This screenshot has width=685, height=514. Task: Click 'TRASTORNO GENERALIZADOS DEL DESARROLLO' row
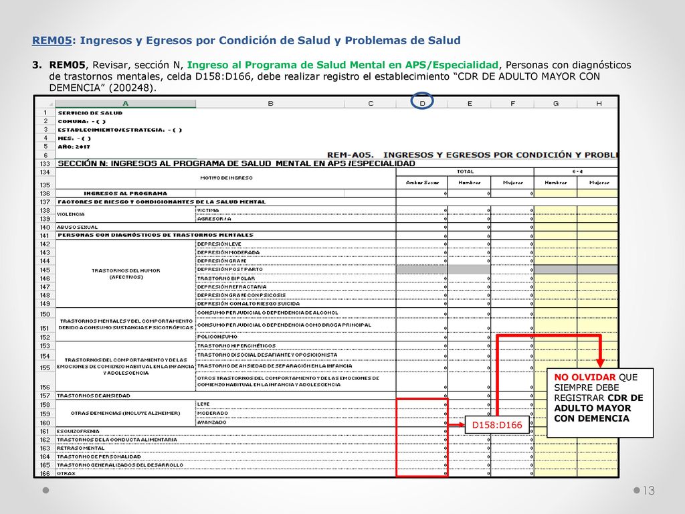point(226,465)
